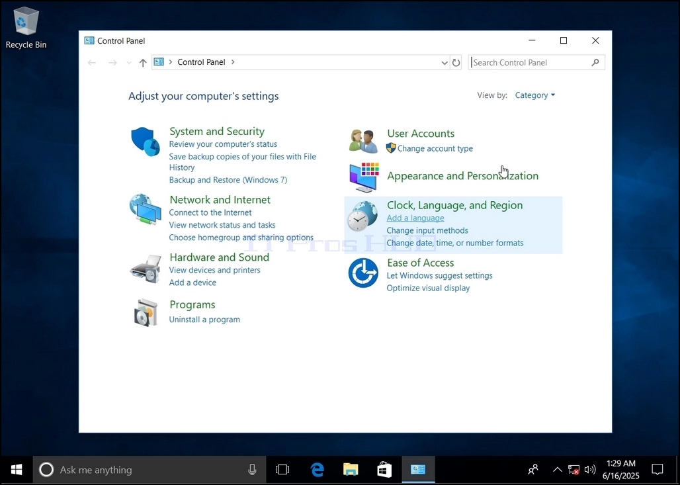Click Change input methods

tap(427, 230)
